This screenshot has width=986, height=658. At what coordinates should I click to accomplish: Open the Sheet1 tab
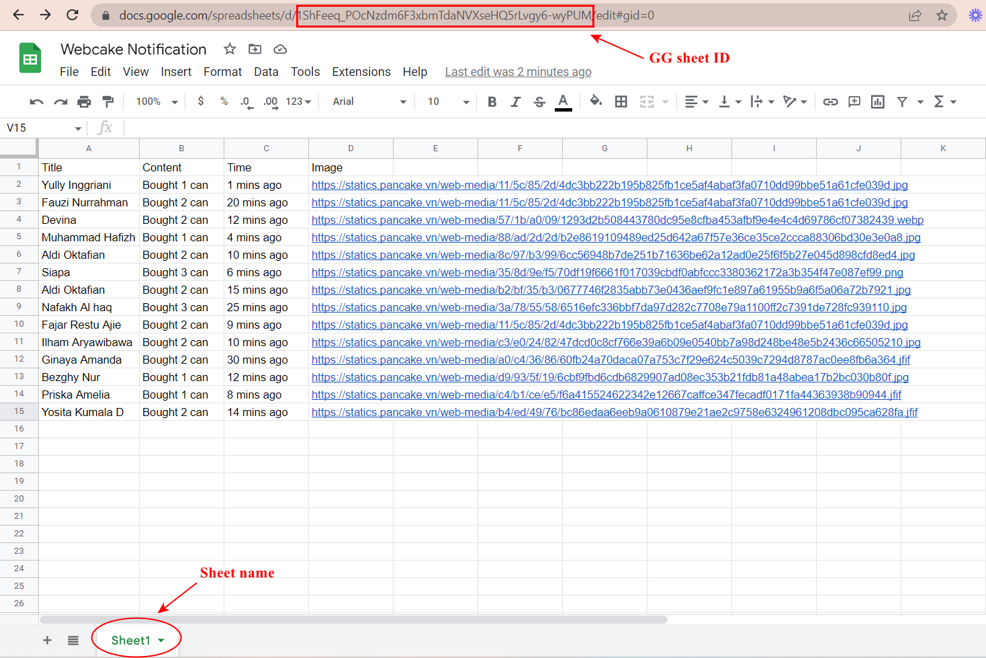131,641
